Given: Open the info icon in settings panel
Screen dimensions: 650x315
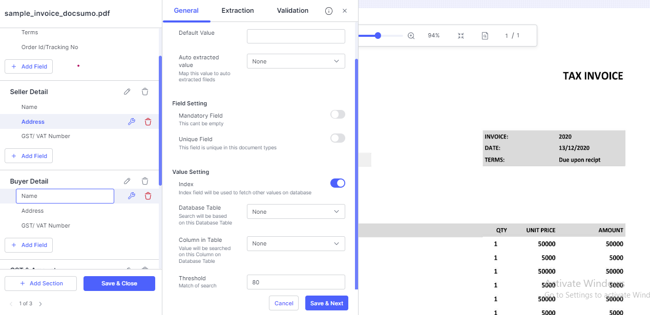Looking at the screenshot, I should point(329,11).
